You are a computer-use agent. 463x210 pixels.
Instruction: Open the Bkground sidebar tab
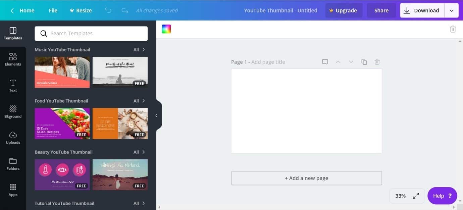point(13,112)
